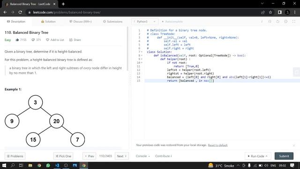Image resolution: width=300 pixels, height=169 pixels.
Task: Show hidden system tray icons
Action: (238, 165)
